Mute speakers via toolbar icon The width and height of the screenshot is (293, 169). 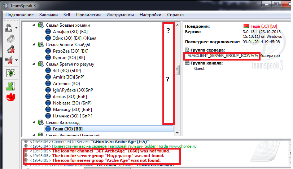[9, 60]
